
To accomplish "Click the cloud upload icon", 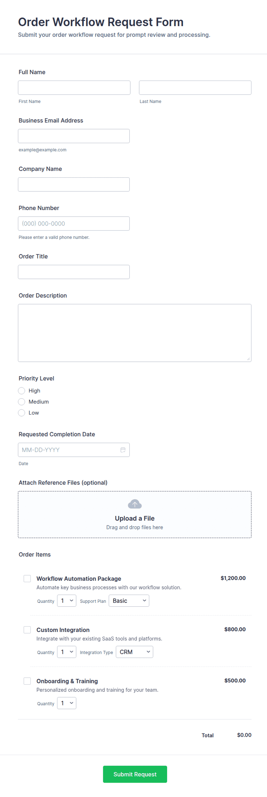I will tap(135, 504).
